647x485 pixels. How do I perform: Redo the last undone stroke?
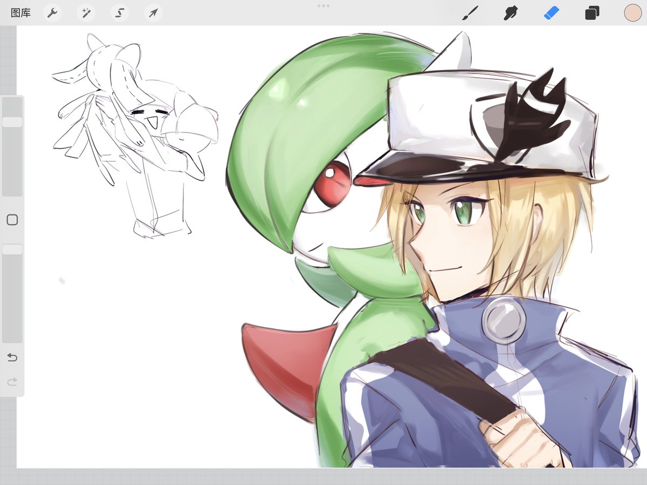click(x=12, y=382)
